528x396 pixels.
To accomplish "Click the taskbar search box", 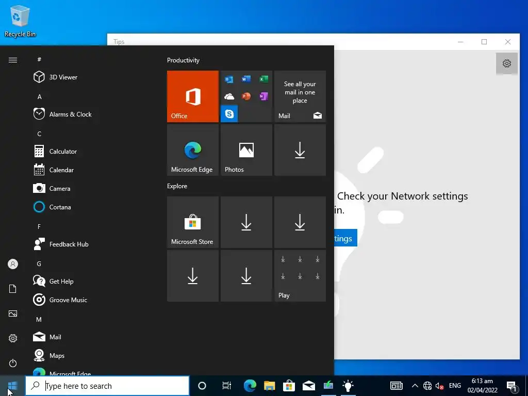I will click(107, 386).
